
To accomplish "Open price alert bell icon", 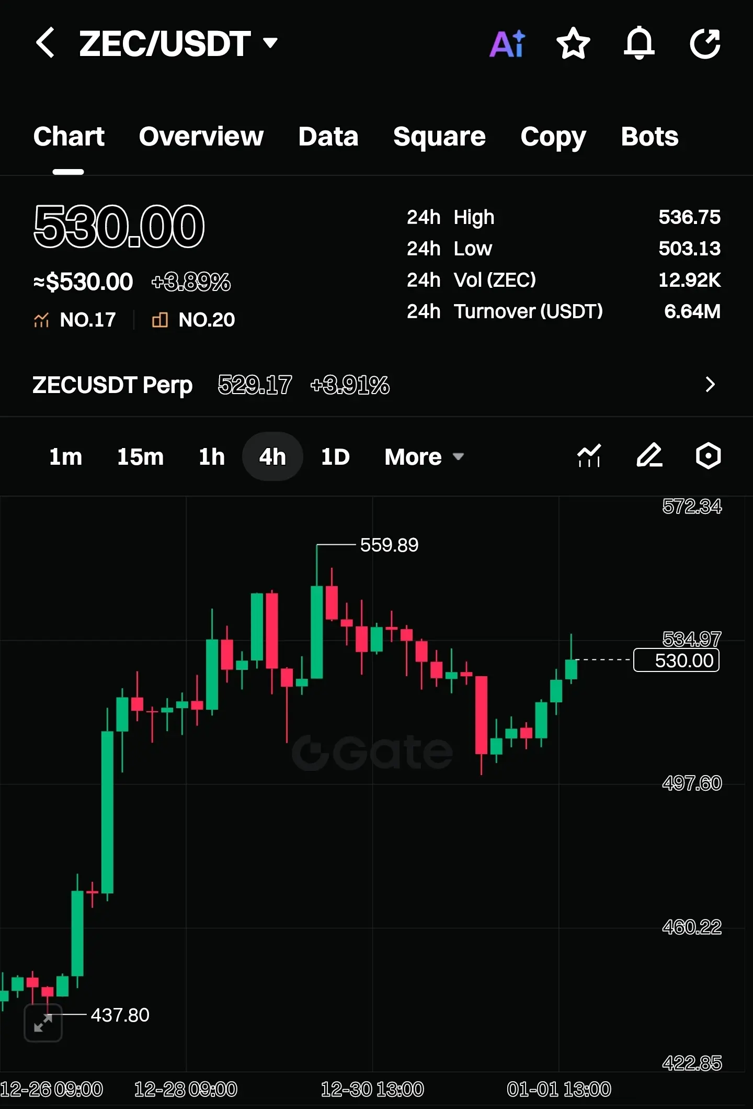I will click(639, 43).
